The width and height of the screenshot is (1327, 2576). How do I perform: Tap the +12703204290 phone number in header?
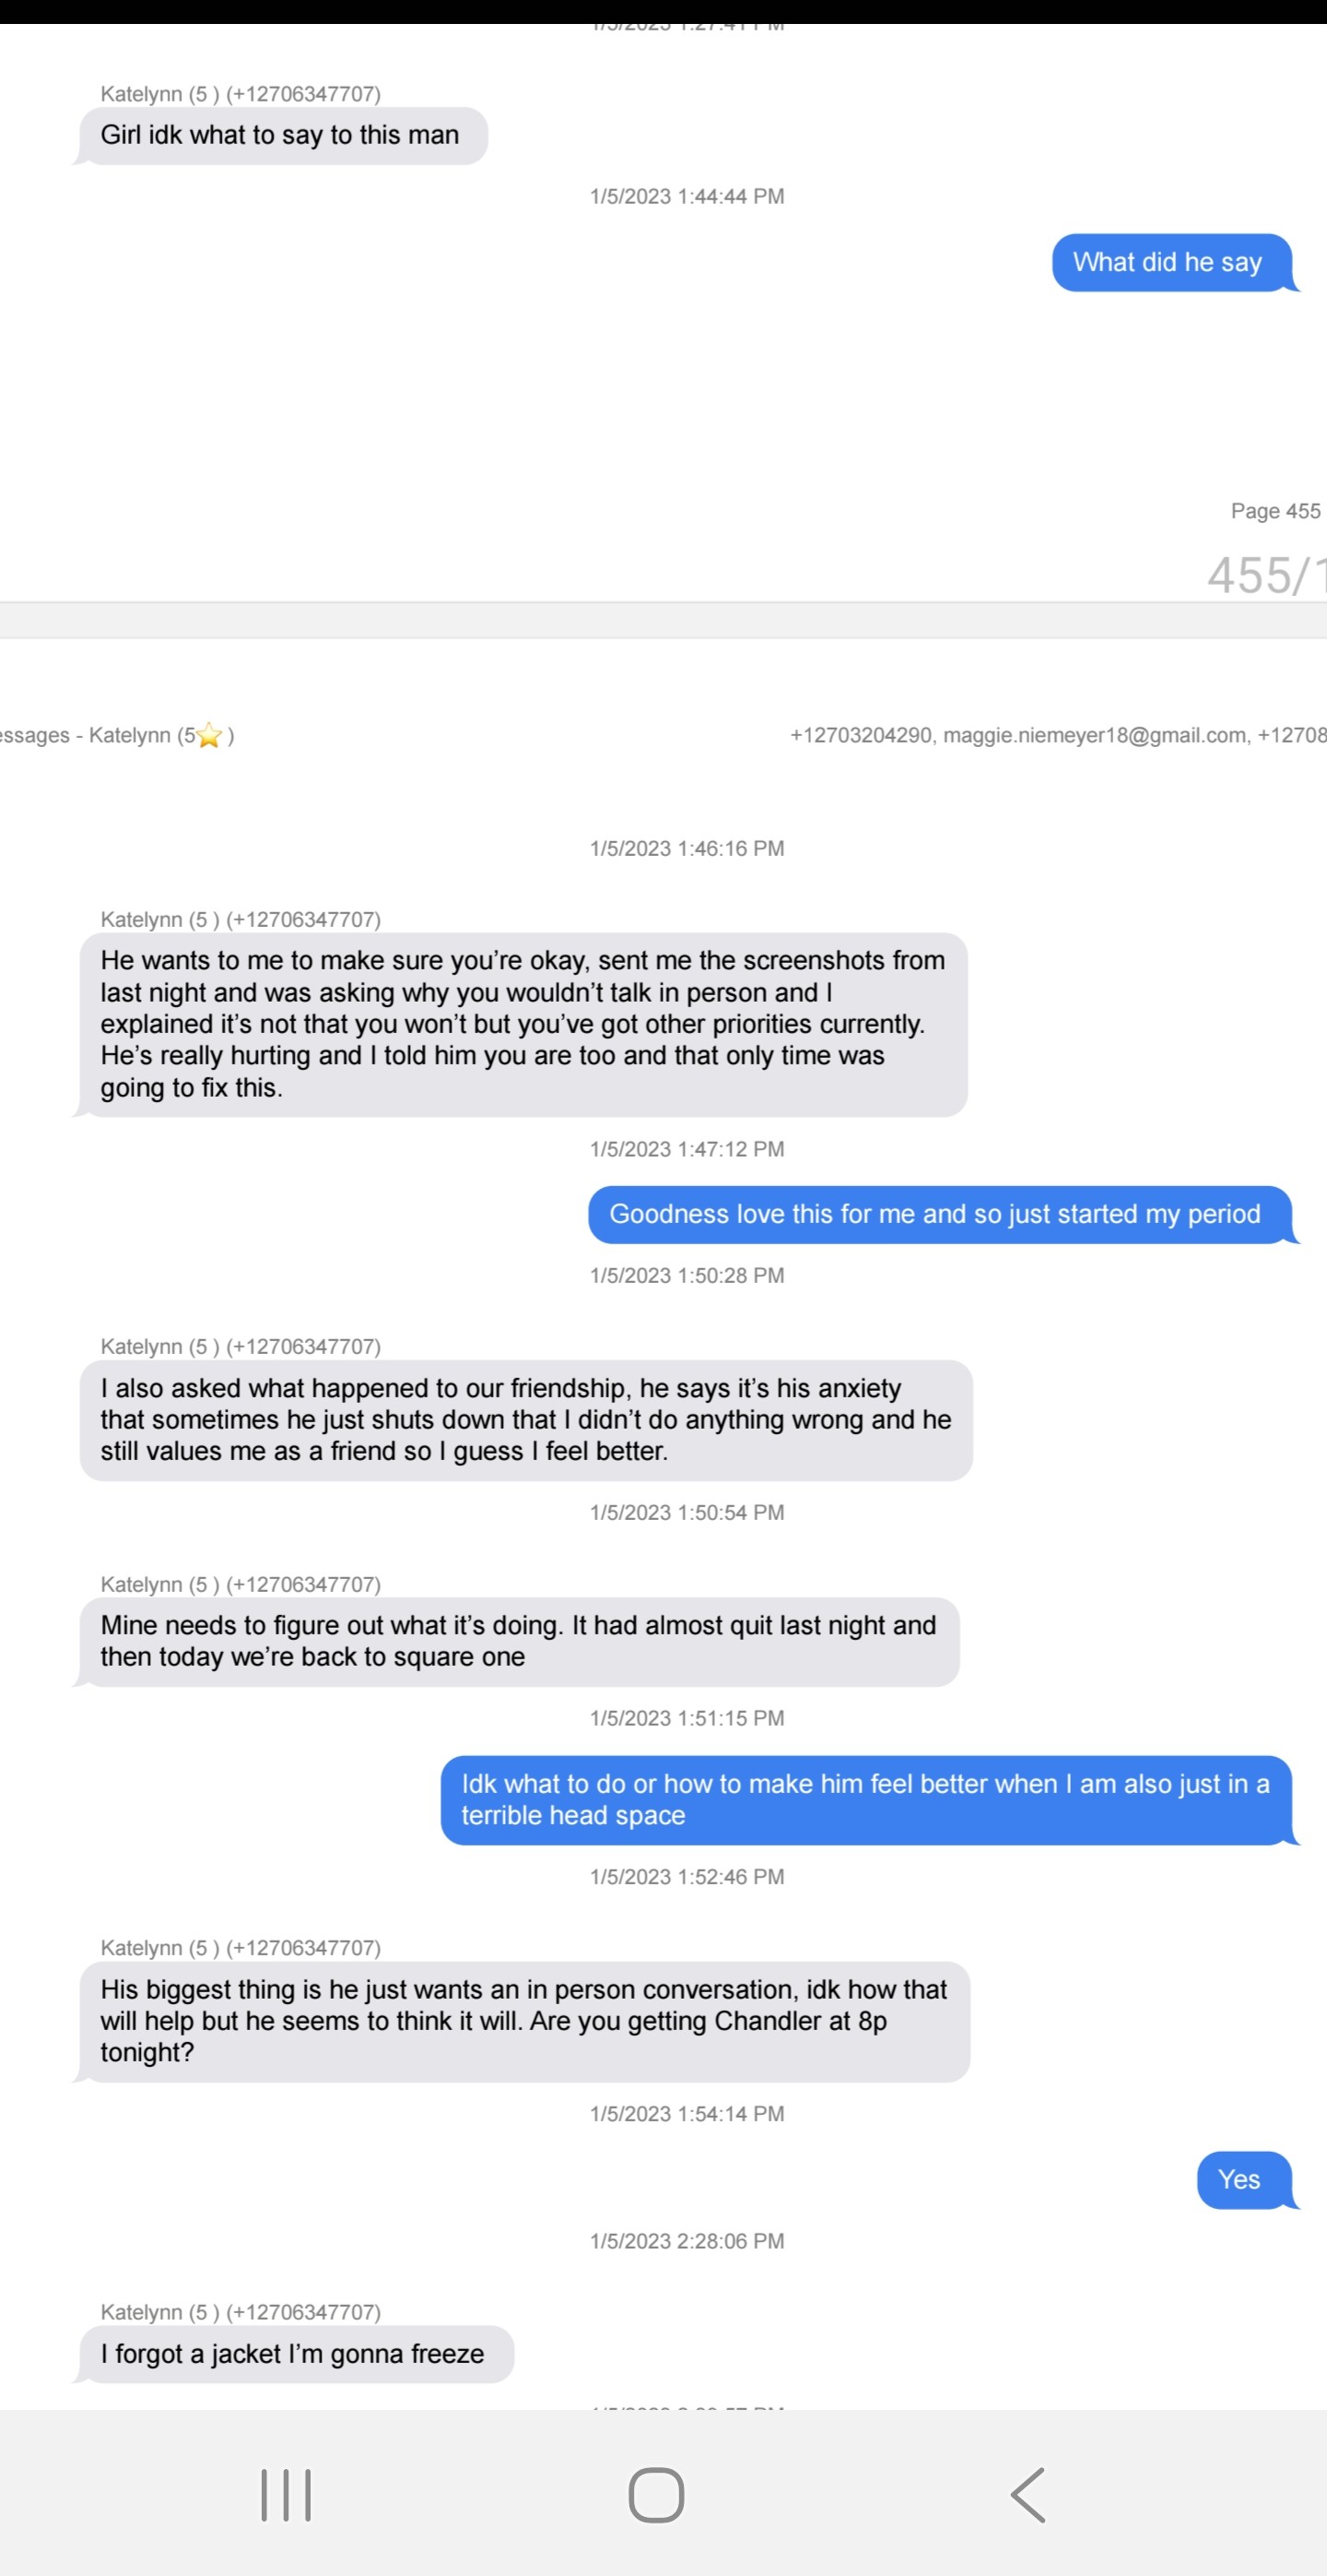(x=861, y=736)
